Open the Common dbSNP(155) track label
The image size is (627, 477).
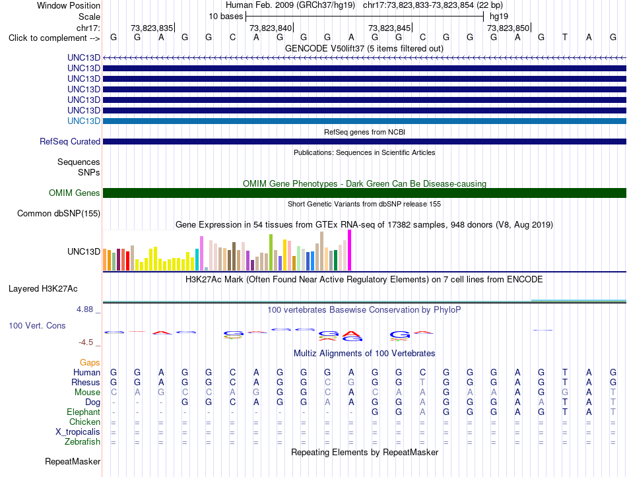(59, 214)
